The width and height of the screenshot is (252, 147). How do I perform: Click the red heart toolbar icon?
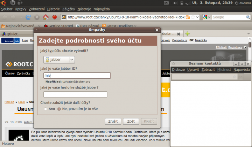[x=55, y=17]
